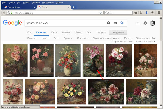Viewport: 163px width, 109px height.
Task: Switch to the Все results tab
Action: click(x=29, y=32)
